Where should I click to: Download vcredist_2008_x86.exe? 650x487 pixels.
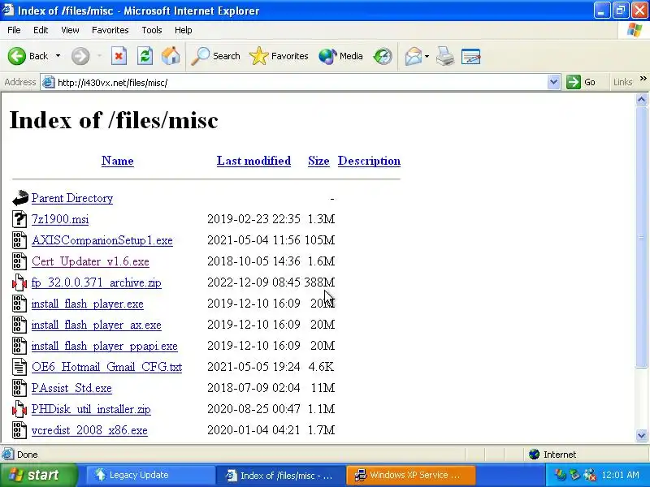89,430
